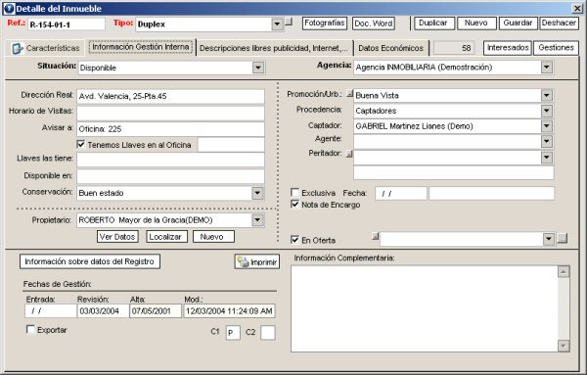Open the Agente dropdown

coord(547,142)
